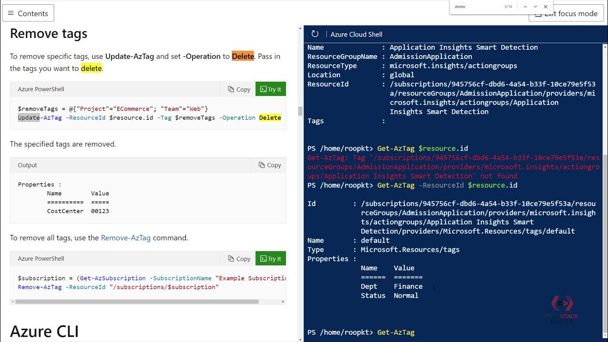
Task: Click Exit focus mode button
Action: (x=570, y=14)
